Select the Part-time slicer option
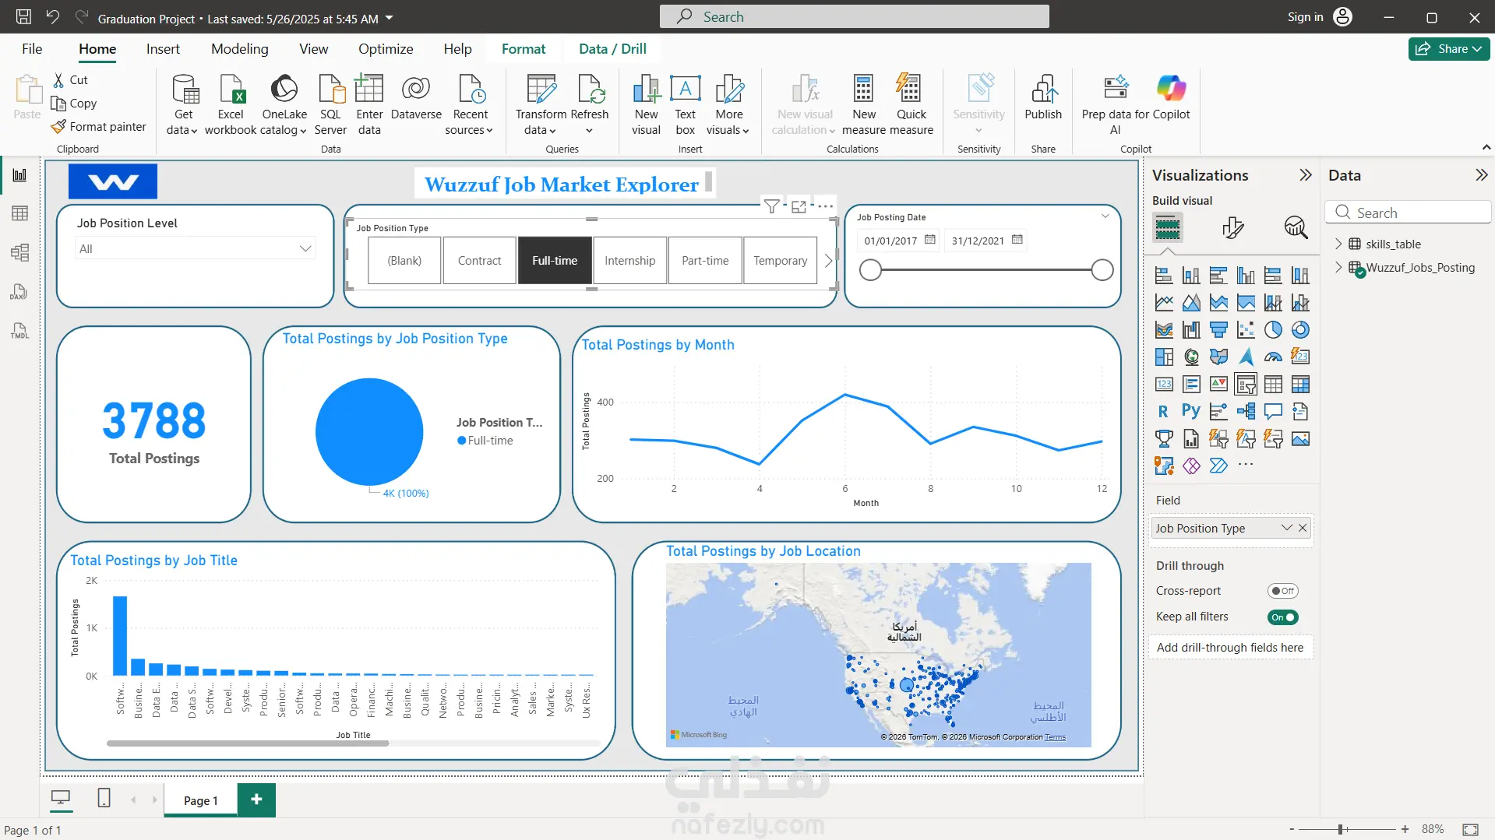This screenshot has height=840, width=1495. click(705, 261)
